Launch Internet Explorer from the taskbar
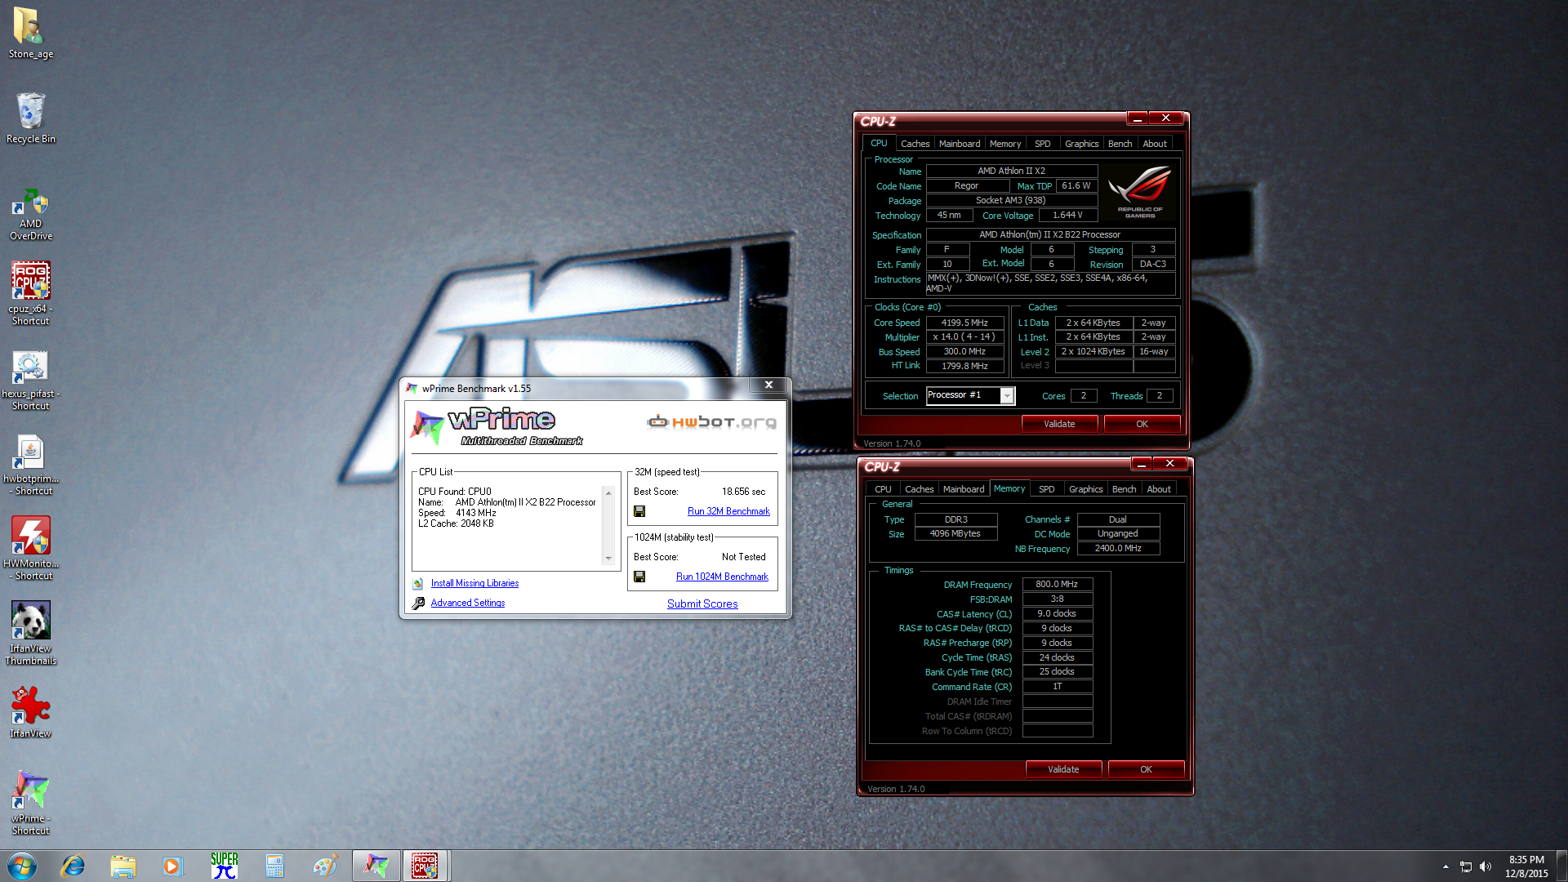The width and height of the screenshot is (1568, 882). coord(73,866)
